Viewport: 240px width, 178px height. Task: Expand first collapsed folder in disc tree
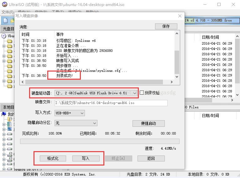click(x=4, y=46)
